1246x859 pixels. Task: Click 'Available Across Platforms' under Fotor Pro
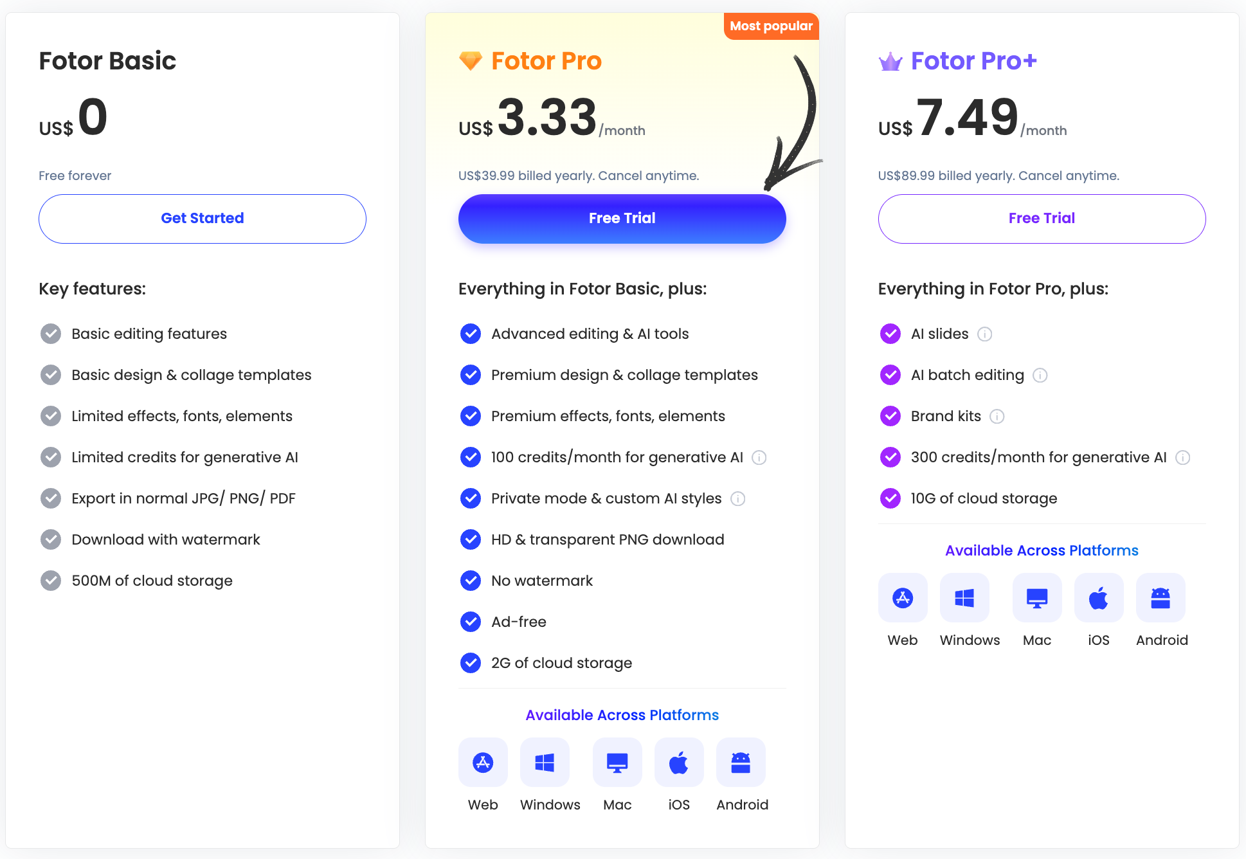tap(622, 715)
